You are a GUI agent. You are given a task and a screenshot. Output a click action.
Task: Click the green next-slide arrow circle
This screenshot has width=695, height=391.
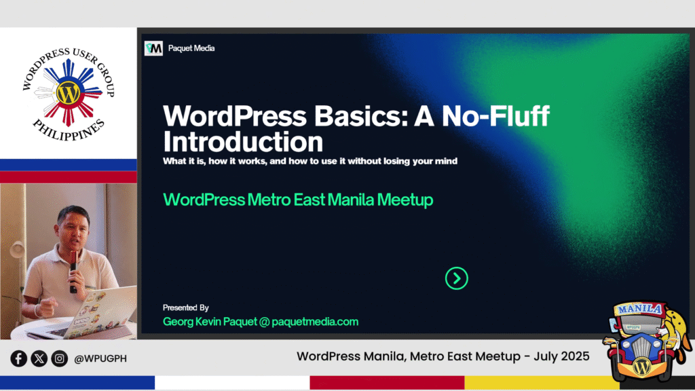click(457, 278)
